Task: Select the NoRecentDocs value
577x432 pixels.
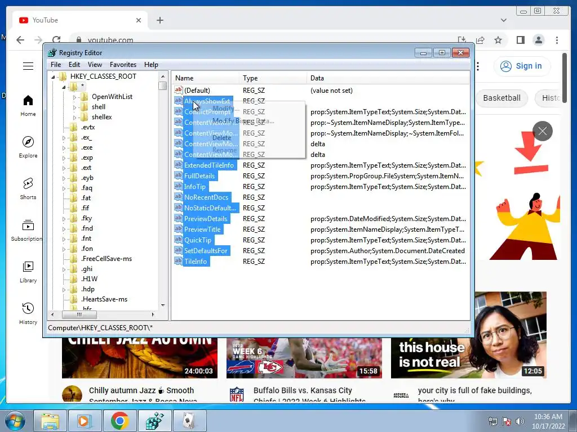Action: 206,197
